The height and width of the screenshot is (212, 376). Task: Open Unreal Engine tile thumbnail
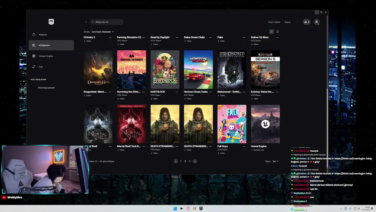click(x=265, y=124)
